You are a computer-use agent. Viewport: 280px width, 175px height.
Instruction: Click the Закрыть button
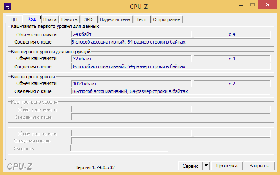(x=259, y=166)
